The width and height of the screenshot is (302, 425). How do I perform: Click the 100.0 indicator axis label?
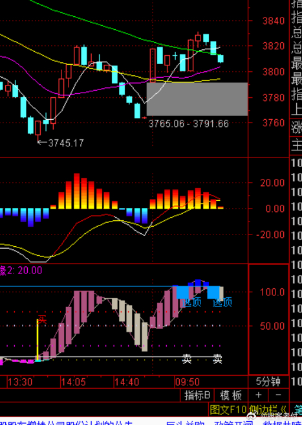(x=272, y=292)
